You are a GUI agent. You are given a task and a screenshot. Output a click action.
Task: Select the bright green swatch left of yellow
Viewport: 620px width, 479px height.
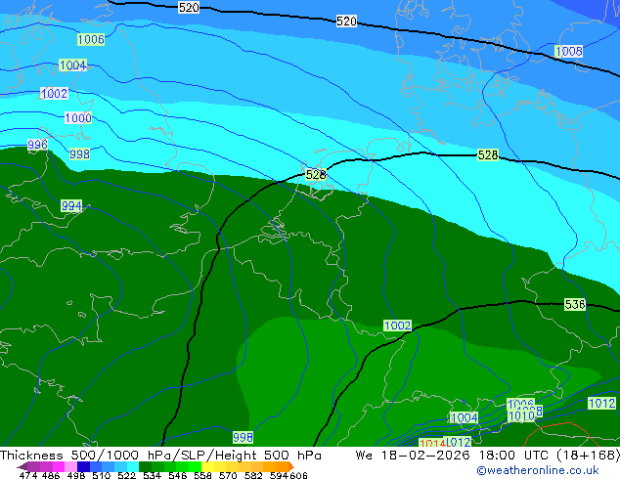point(196,466)
